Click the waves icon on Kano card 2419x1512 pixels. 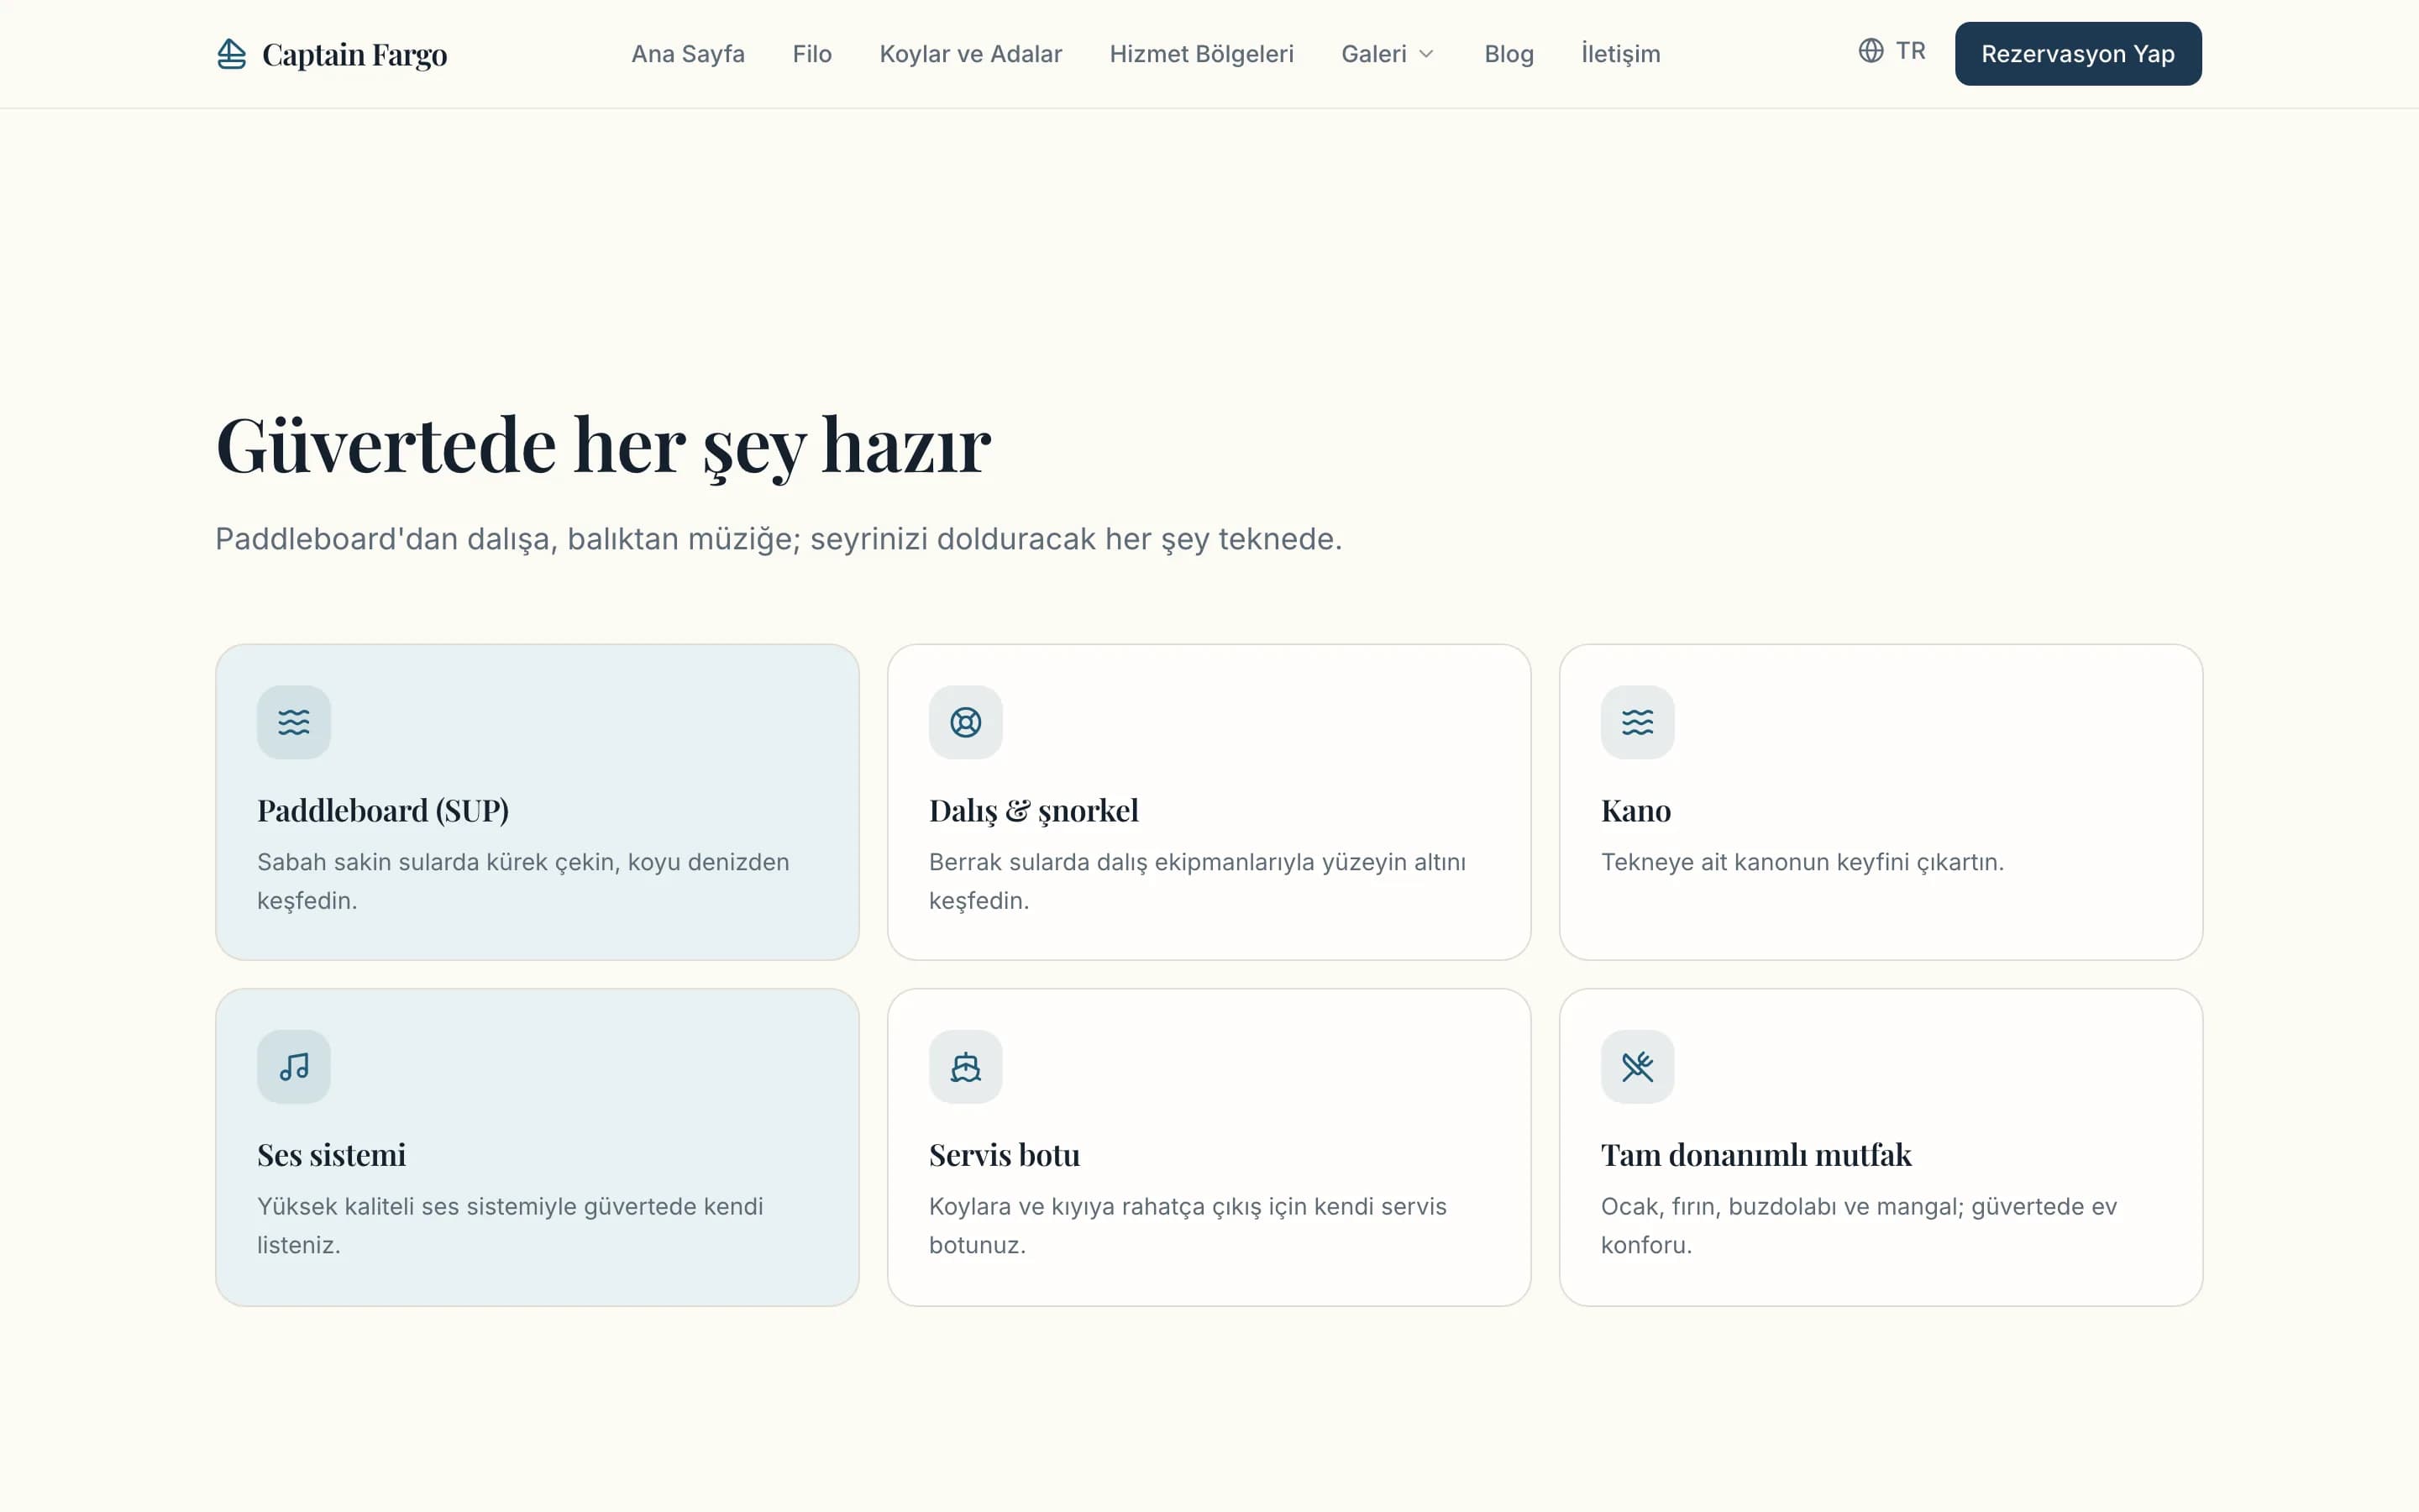(x=1637, y=722)
